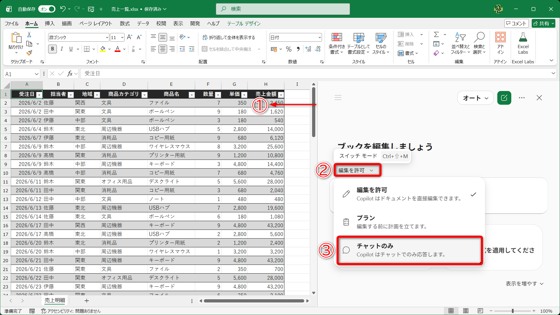This screenshot has width=560, height=315.
Task: Decrease font size with the smaller A icon
Action: [139, 37]
